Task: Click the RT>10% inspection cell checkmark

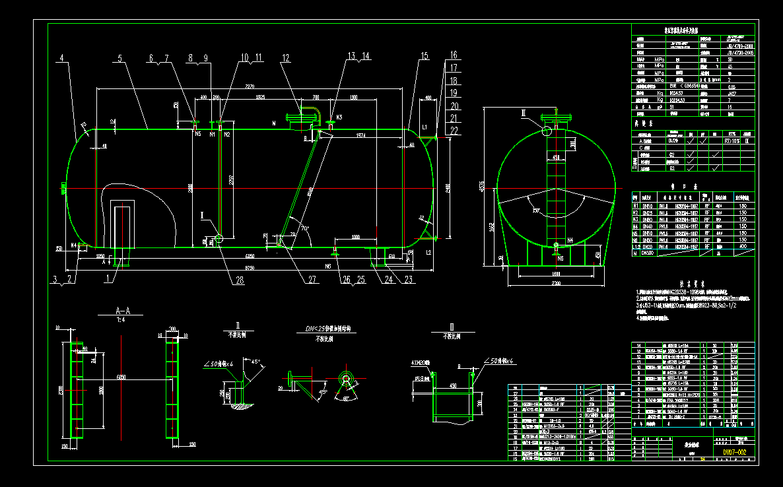Action: [x=732, y=141]
